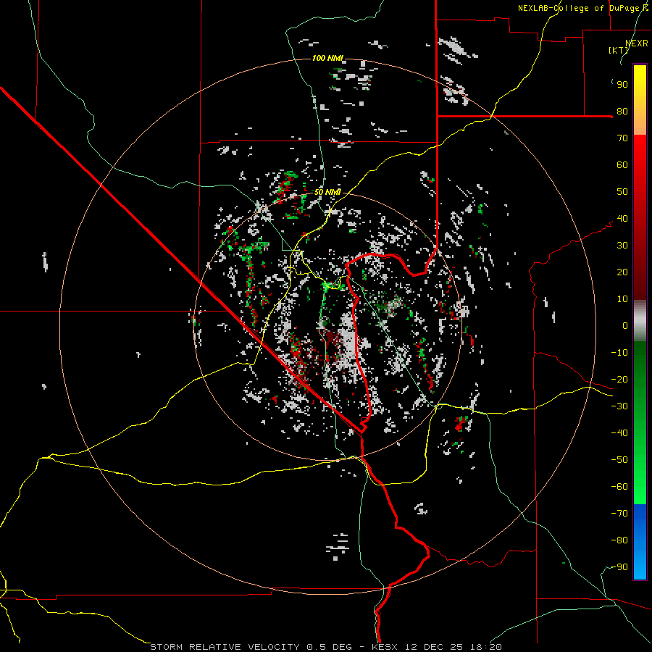Select the -90 value on the color scale

click(619, 567)
